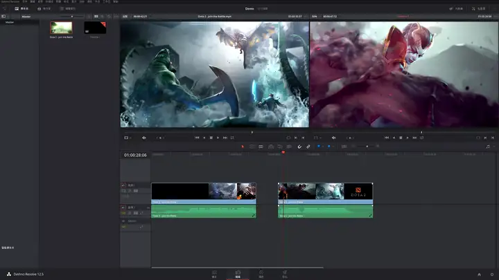The height and width of the screenshot is (280, 499).
Task: Switch to the Color page tab
Action: [261, 274]
